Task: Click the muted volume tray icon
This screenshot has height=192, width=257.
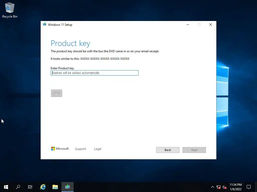Action: point(225,187)
